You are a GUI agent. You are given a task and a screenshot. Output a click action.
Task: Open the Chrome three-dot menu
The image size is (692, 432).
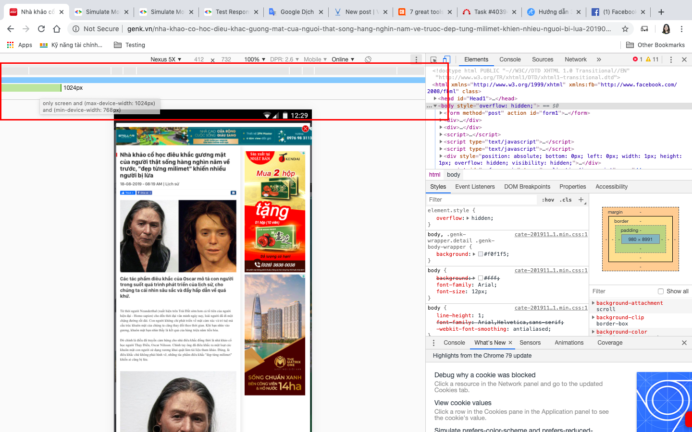pos(681,29)
